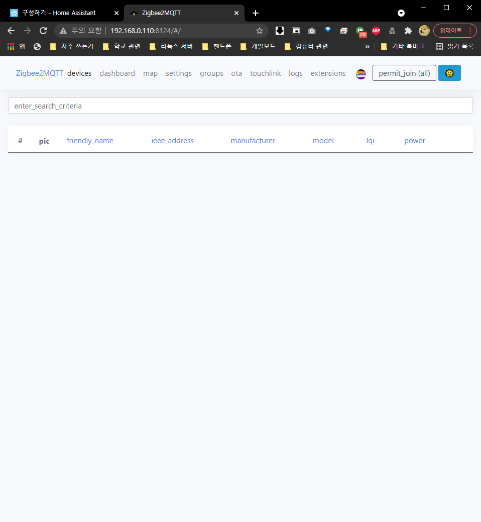The height and width of the screenshot is (522, 481).
Task: Go back to the previous page
Action: [11, 31]
